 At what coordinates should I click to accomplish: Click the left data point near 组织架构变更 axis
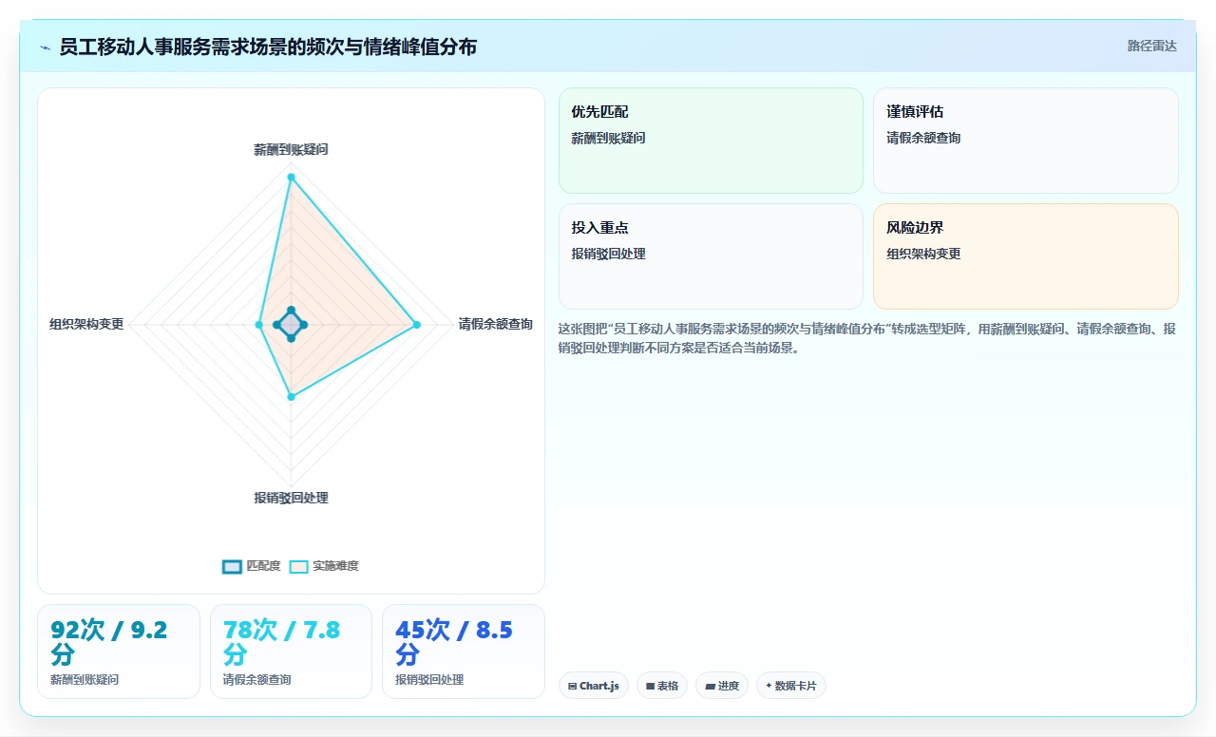click(x=259, y=325)
